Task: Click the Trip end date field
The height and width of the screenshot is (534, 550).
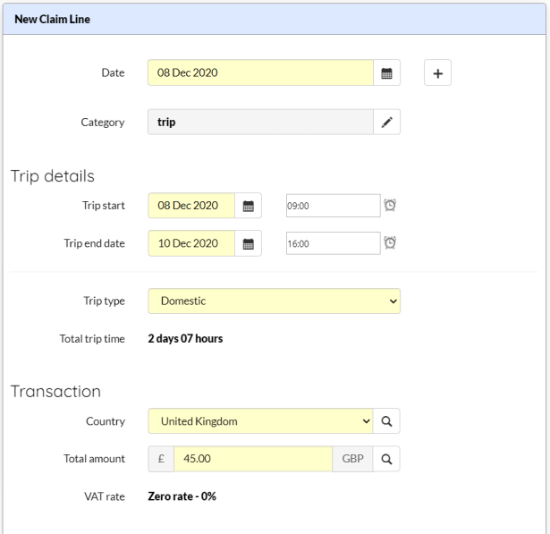Action: click(x=191, y=243)
